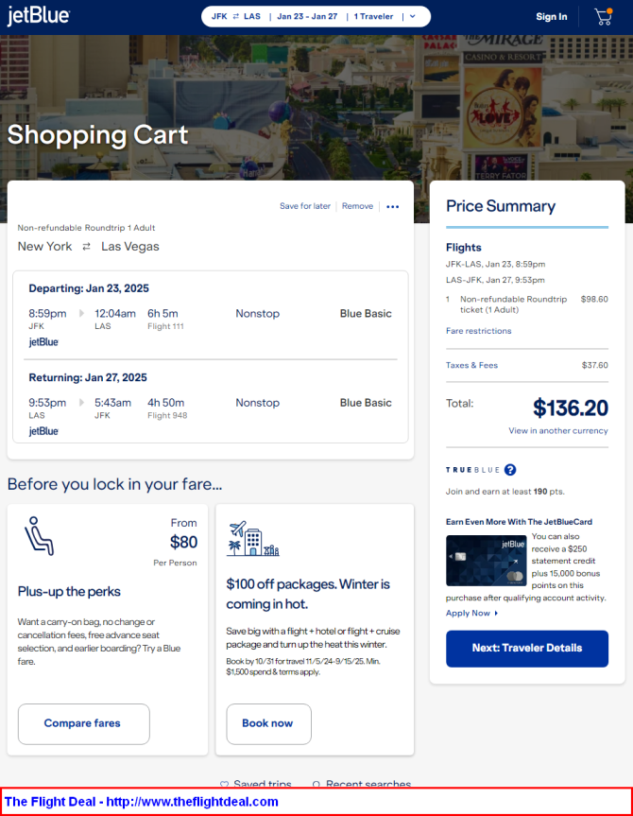
Task: Open the JFK LAS search bar
Action: [x=316, y=17]
